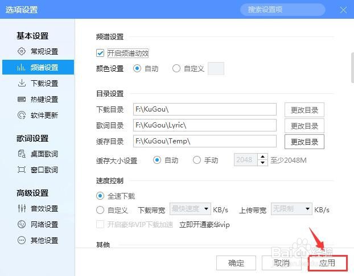The width and height of the screenshot is (354, 276).
Task: Open 其他设置 settings page
Action: [x=38, y=240]
